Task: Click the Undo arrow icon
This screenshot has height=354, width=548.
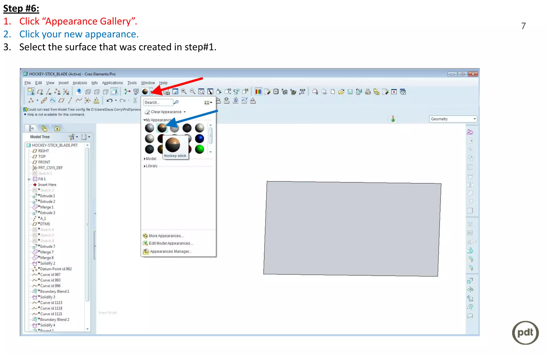Action: point(109,101)
